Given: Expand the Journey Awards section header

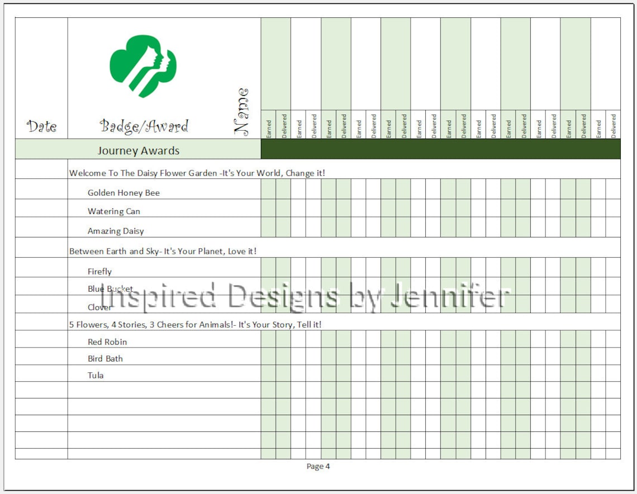Looking at the screenshot, I should point(139,150).
